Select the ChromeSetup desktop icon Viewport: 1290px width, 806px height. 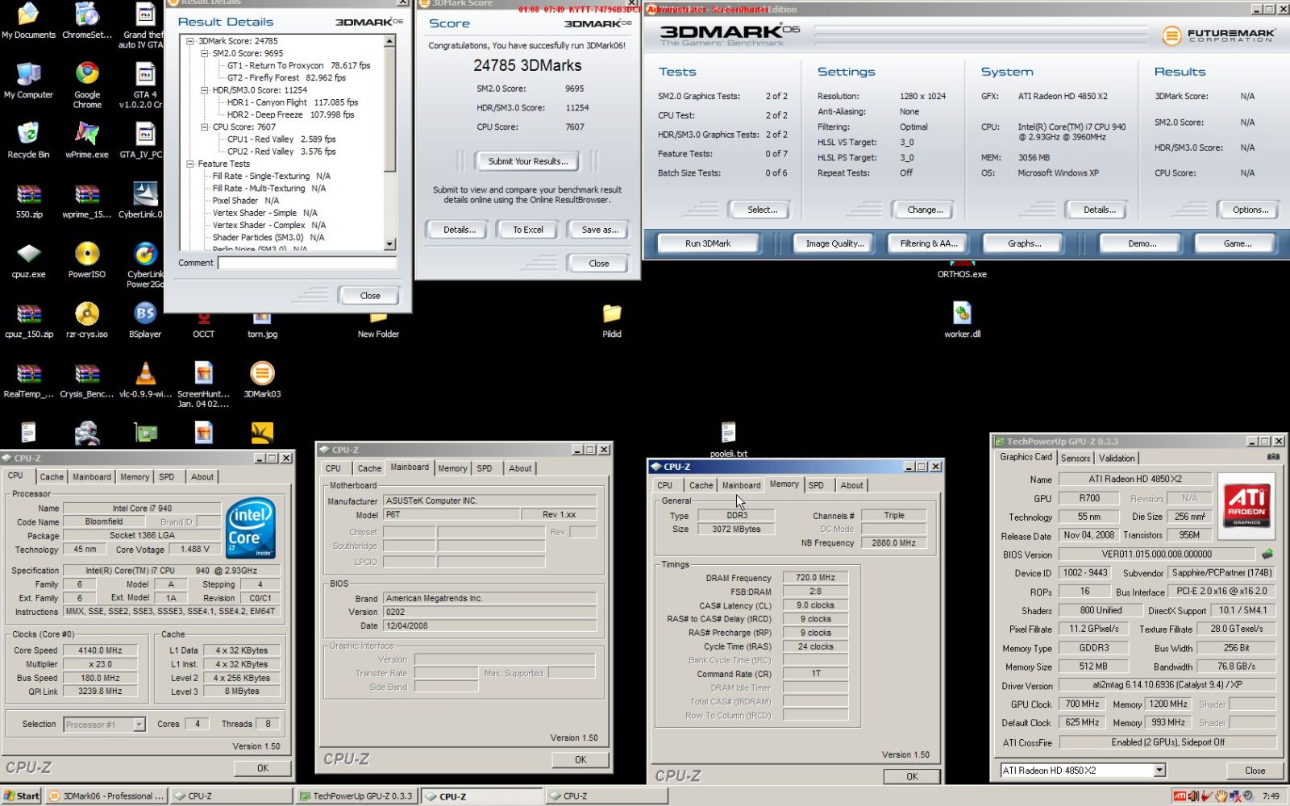(x=87, y=20)
